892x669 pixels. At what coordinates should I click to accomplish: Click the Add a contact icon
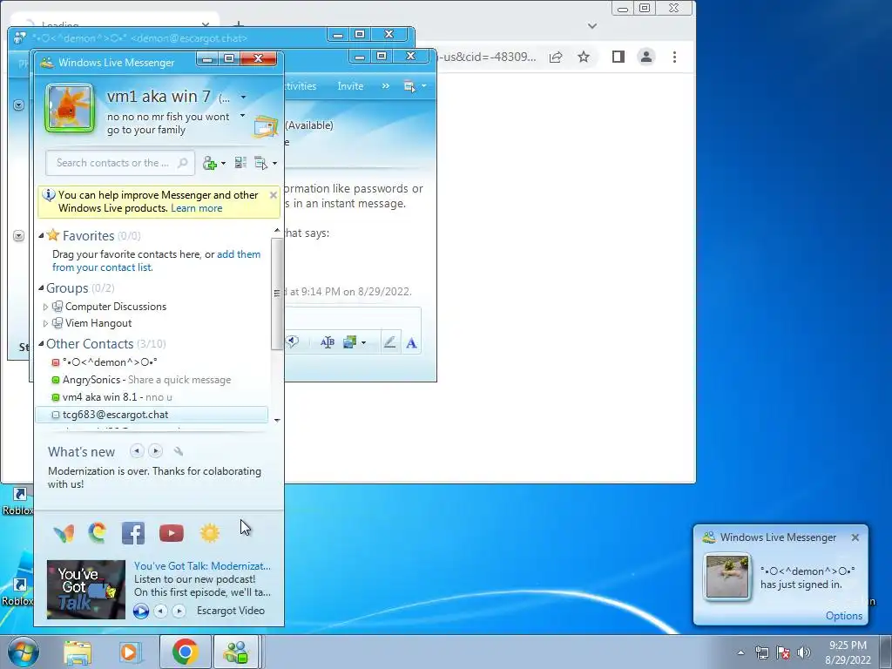pos(209,163)
